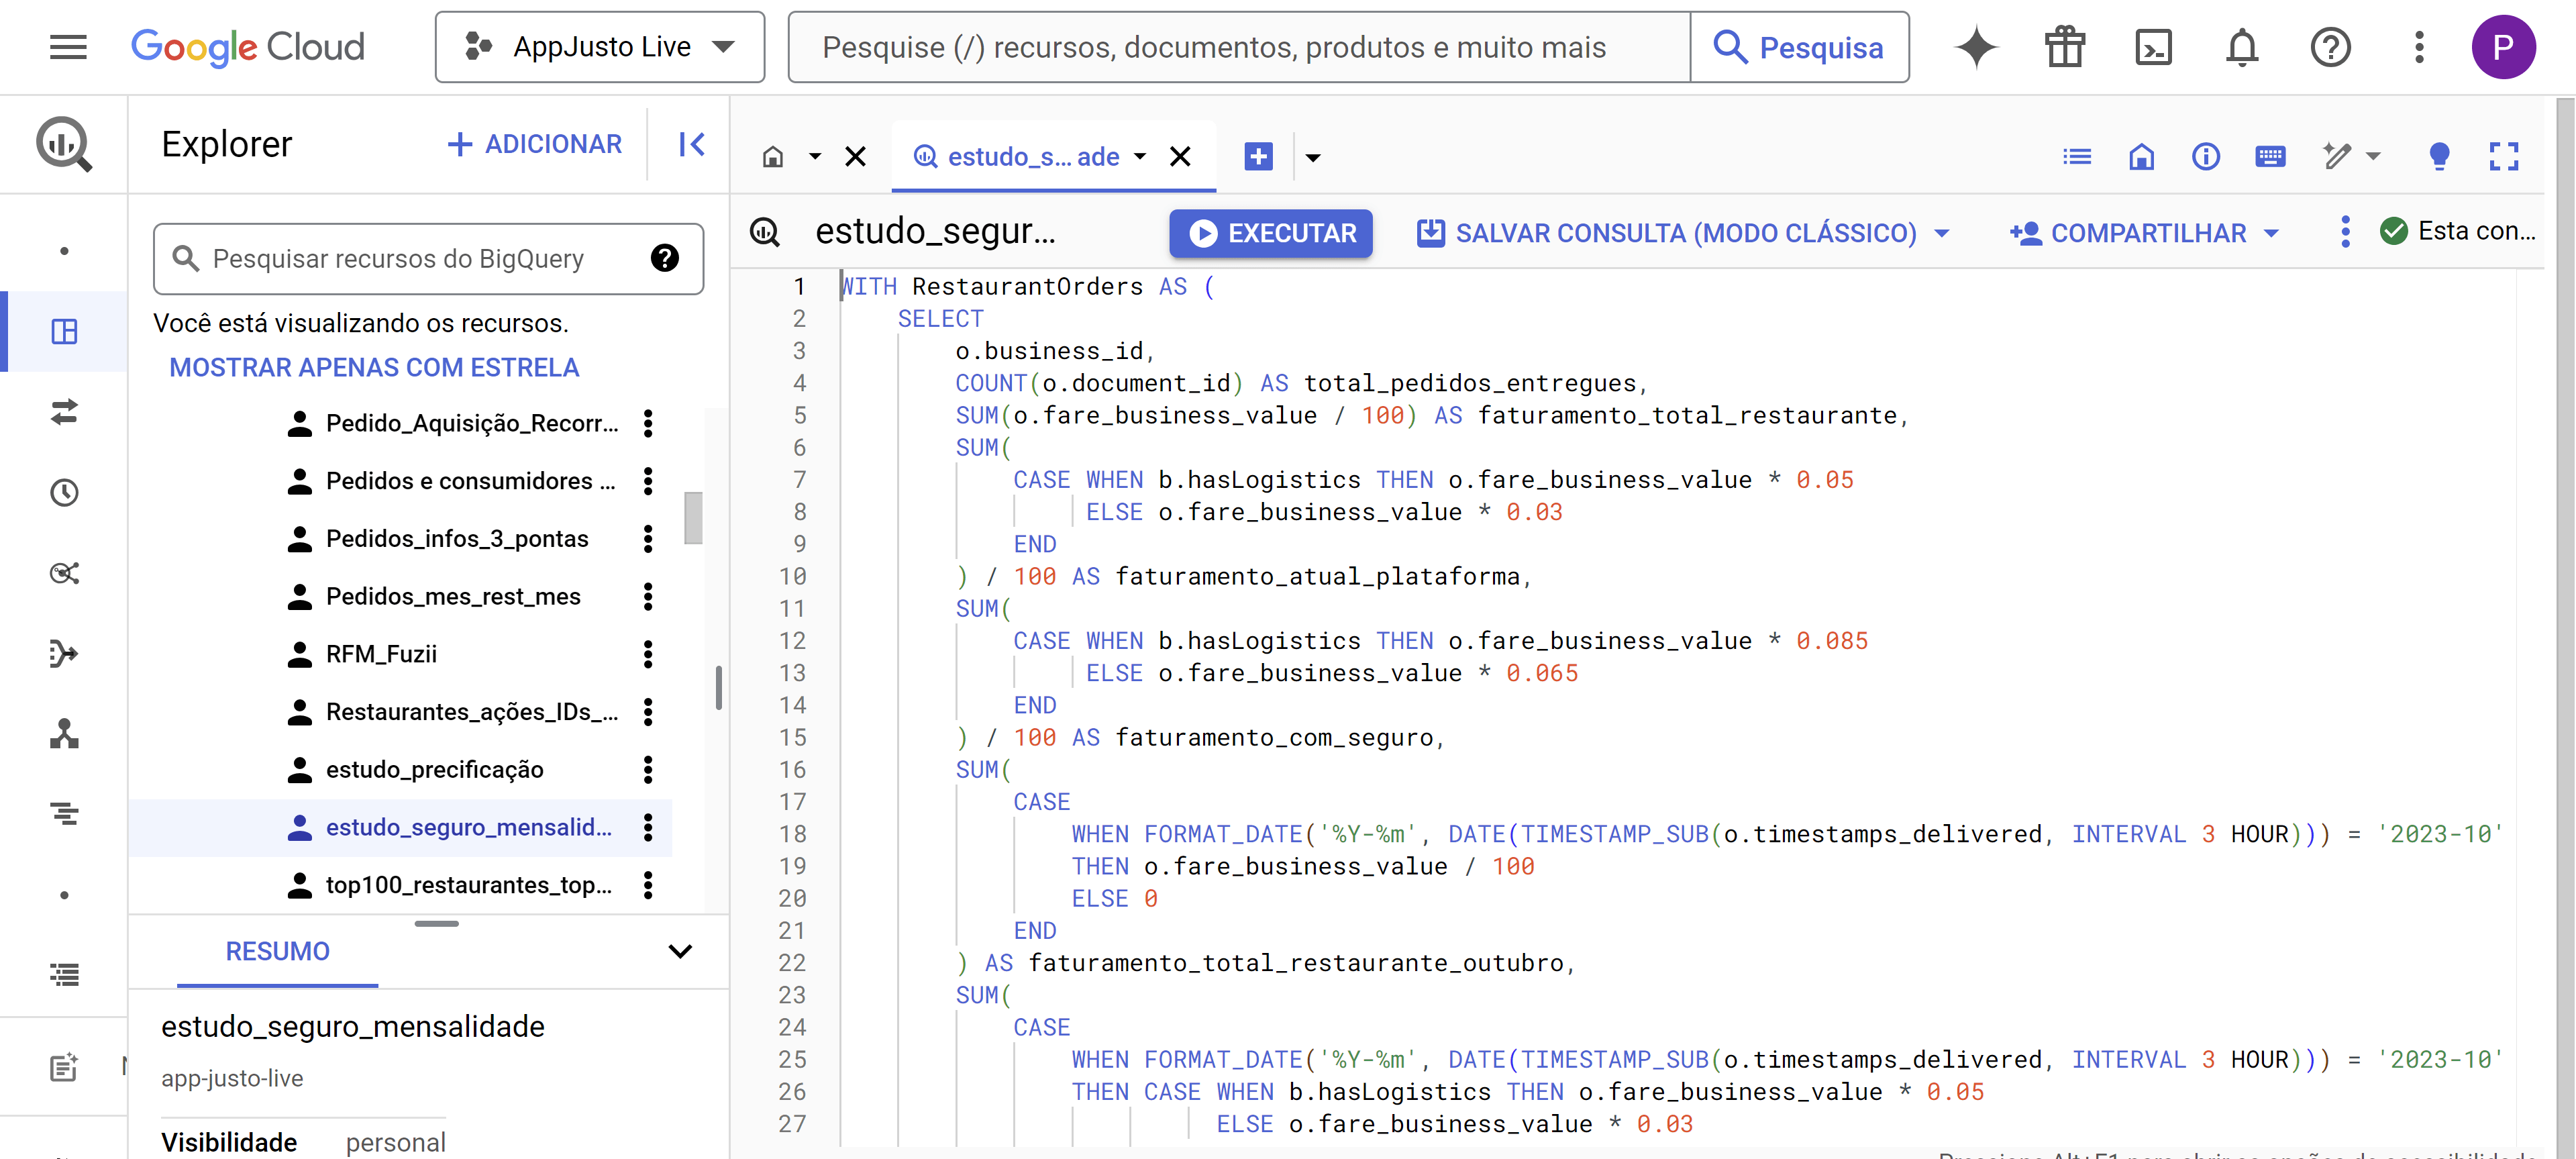Open the user account avatar P
2576x1159 pixels.
[2503, 47]
